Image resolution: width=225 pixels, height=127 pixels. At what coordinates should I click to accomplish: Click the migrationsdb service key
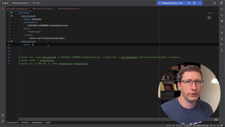28,16
